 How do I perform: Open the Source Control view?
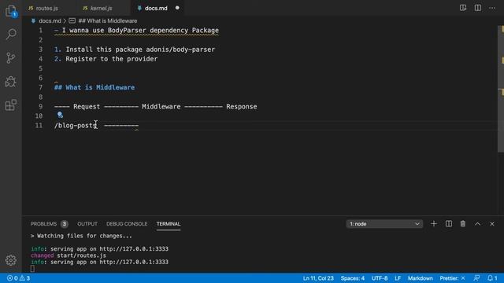pos(11,57)
